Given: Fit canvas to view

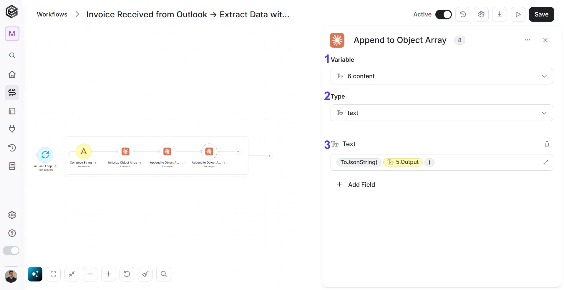Looking at the screenshot, I should point(53,274).
